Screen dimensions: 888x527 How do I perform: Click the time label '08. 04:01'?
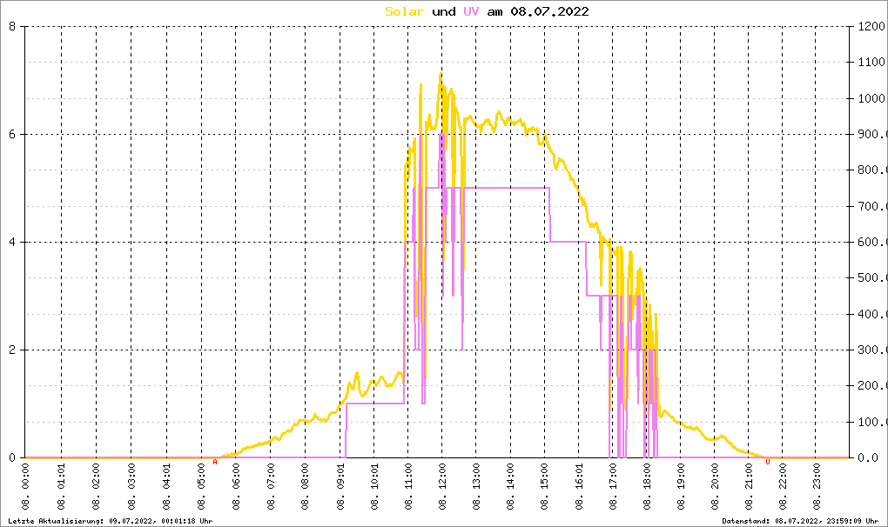point(167,487)
